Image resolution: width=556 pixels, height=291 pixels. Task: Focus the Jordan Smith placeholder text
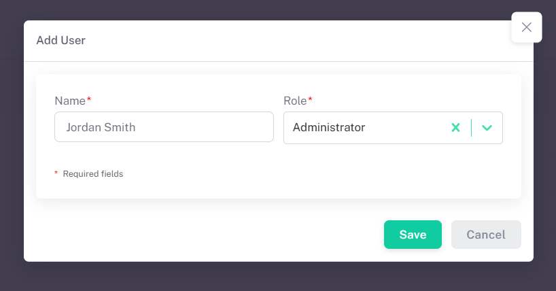[x=100, y=127]
